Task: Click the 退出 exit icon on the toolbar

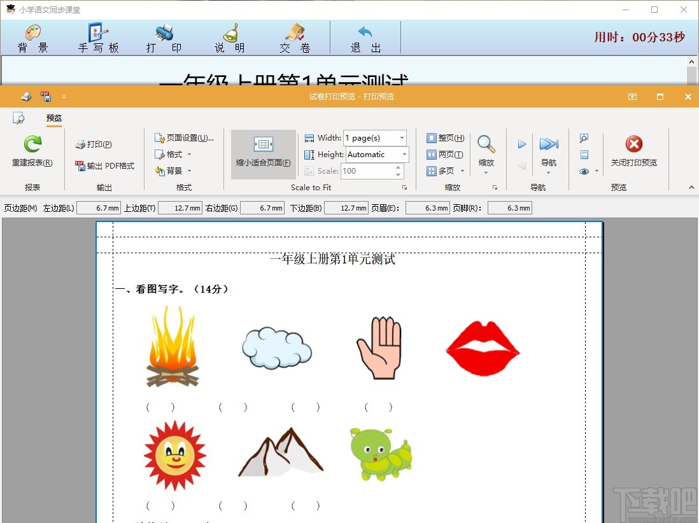Action: pyautogui.click(x=364, y=37)
